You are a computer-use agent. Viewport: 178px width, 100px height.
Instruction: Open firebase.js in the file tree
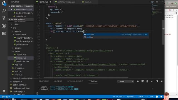pyautogui.click(x=19, y=68)
